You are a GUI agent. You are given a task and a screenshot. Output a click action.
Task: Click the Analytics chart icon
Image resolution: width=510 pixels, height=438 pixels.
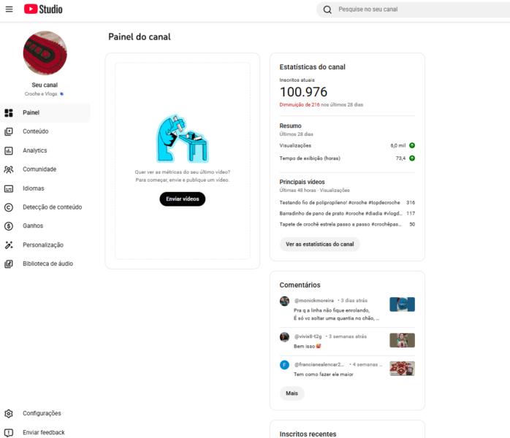(x=9, y=150)
